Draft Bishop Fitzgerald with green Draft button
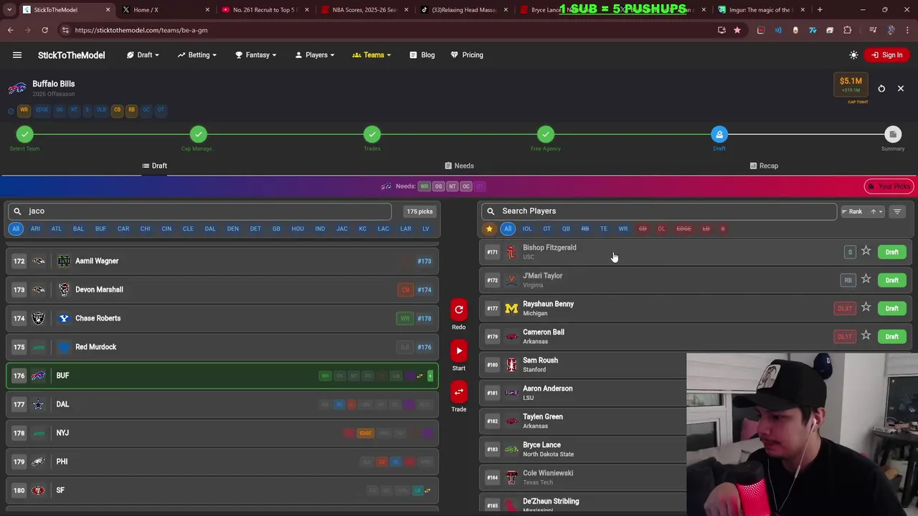Screen dimensions: 918x516 pyautogui.click(x=891, y=252)
